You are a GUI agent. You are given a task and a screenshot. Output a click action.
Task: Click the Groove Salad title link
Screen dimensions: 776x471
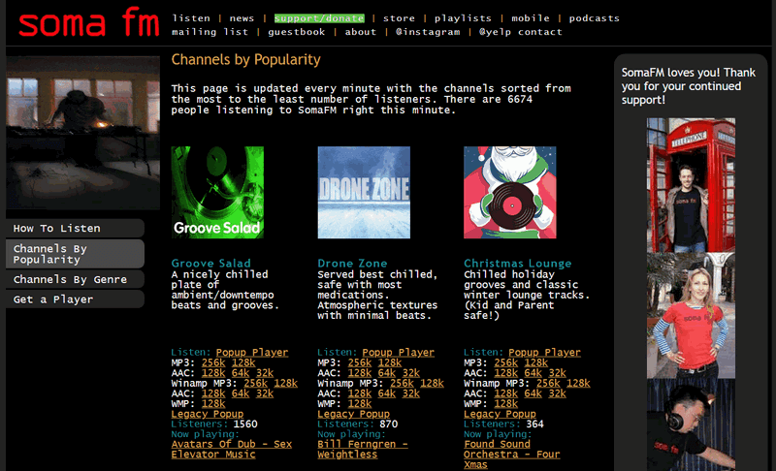click(210, 264)
